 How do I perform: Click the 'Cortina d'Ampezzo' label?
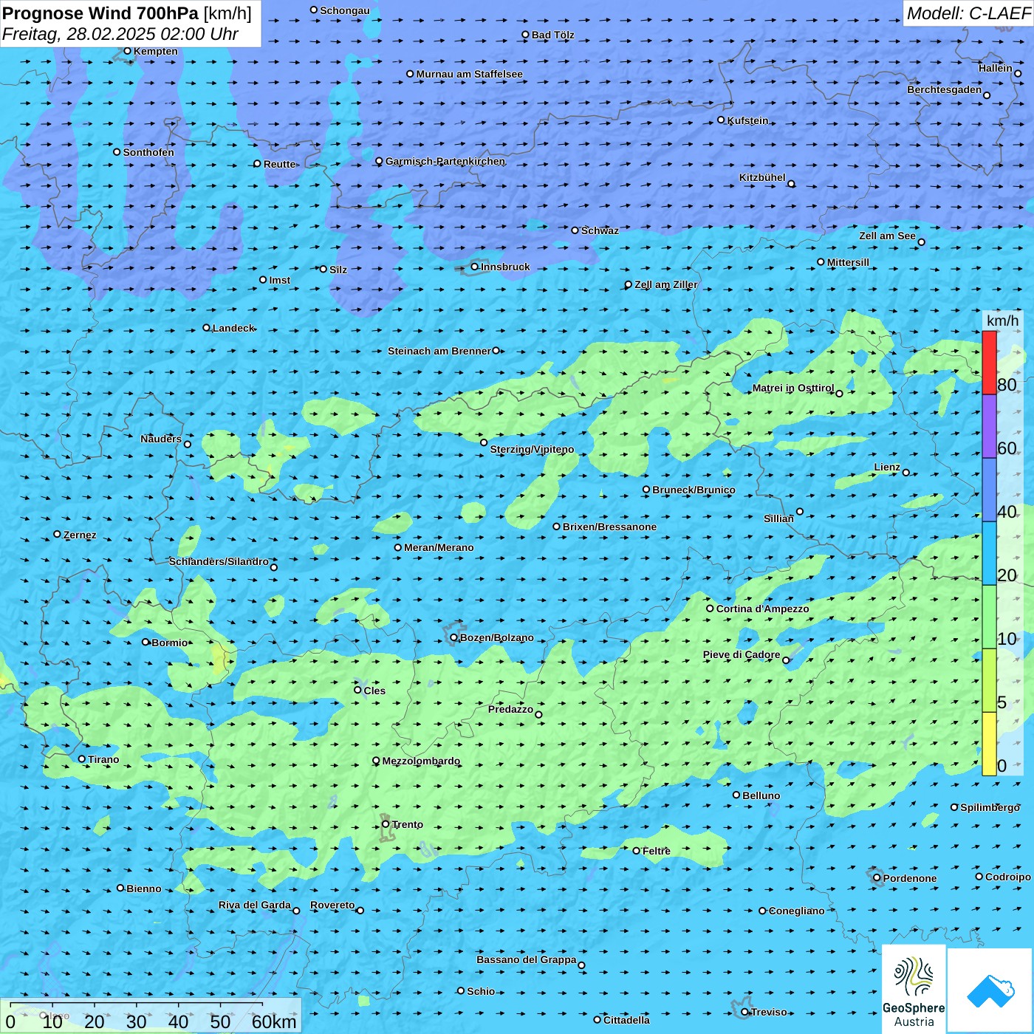(762, 609)
